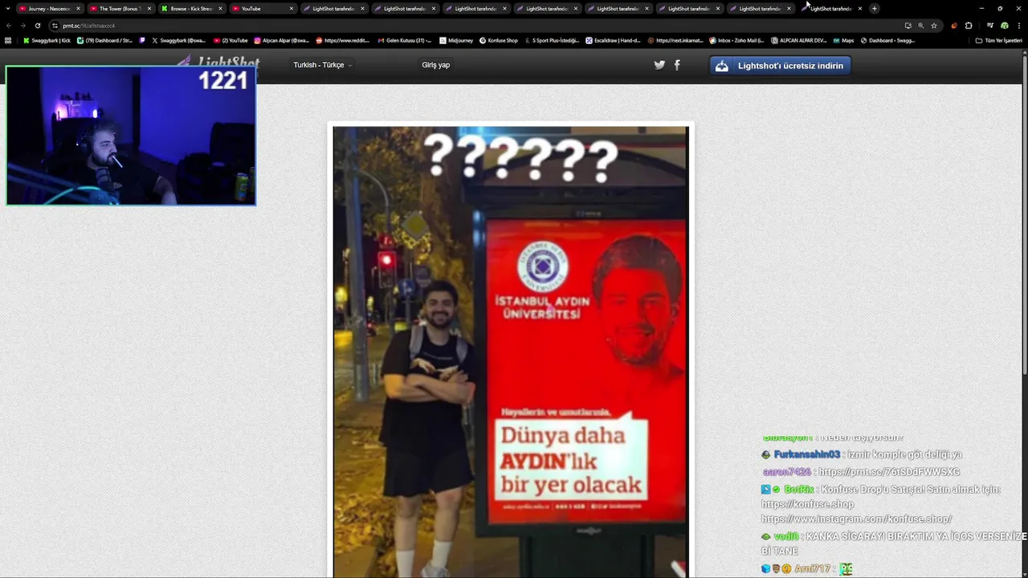The image size is (1028, 578).
Task: Click the https://konfuse.shop chat text
Action: click(807, 504)
